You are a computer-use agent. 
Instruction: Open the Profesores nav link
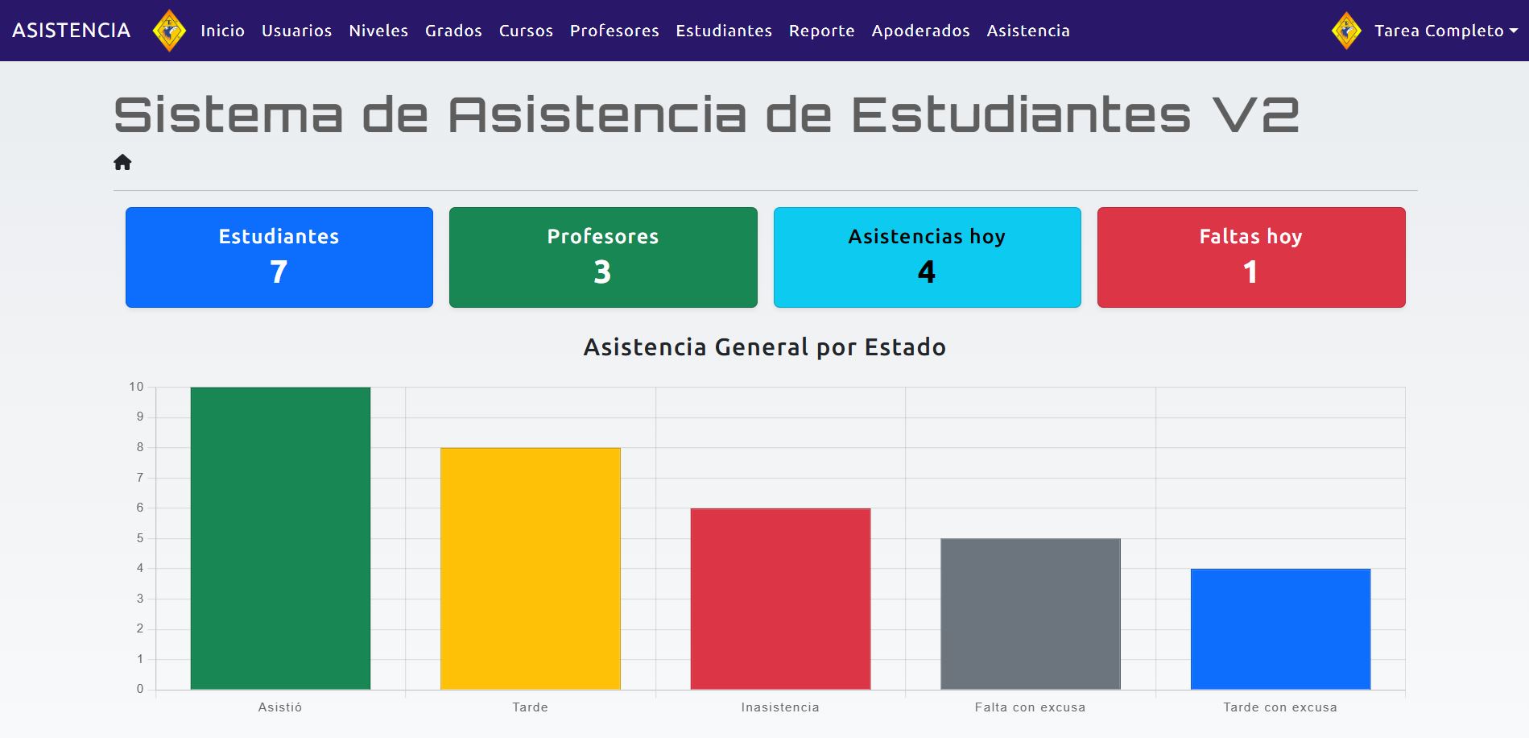coord(614,31)
